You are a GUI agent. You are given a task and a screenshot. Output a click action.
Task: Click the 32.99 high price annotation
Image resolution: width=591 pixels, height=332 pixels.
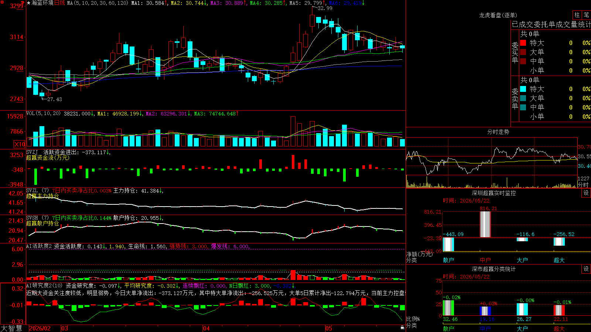pos(325,8)
